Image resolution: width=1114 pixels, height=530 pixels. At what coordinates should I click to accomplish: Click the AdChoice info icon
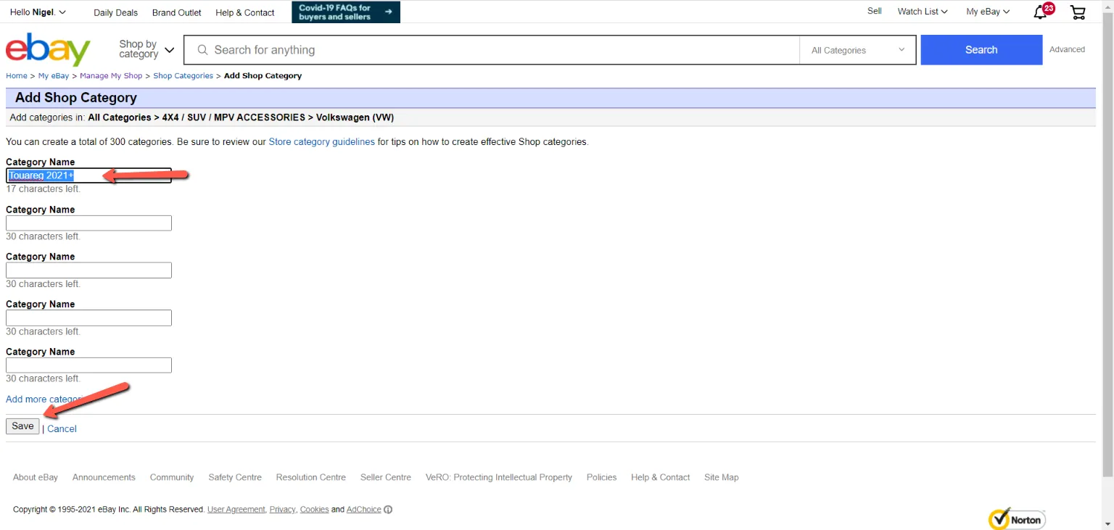click(388, 510)
